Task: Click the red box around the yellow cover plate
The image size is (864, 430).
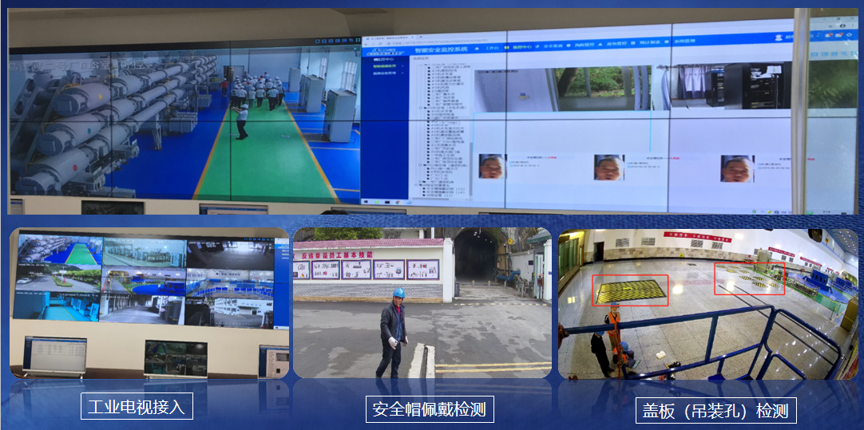Action: click(x=631, y=290)
